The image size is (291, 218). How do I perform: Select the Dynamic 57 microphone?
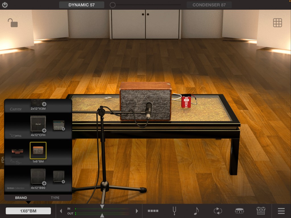82,5
